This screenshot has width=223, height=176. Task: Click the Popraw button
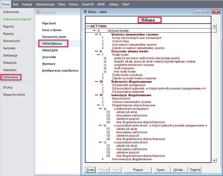tap(103, 170)
